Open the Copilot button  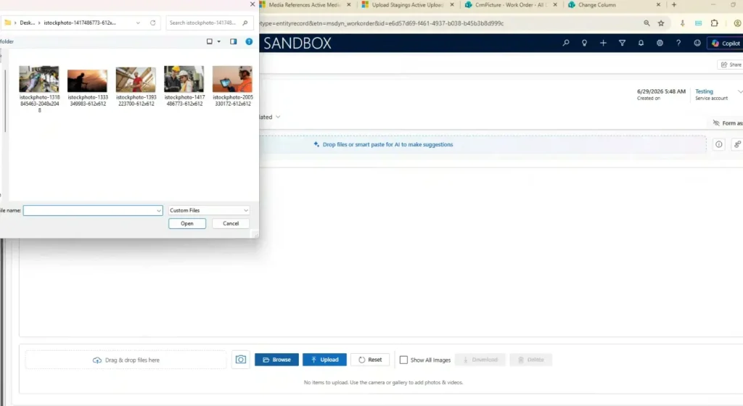pos(725,43)
